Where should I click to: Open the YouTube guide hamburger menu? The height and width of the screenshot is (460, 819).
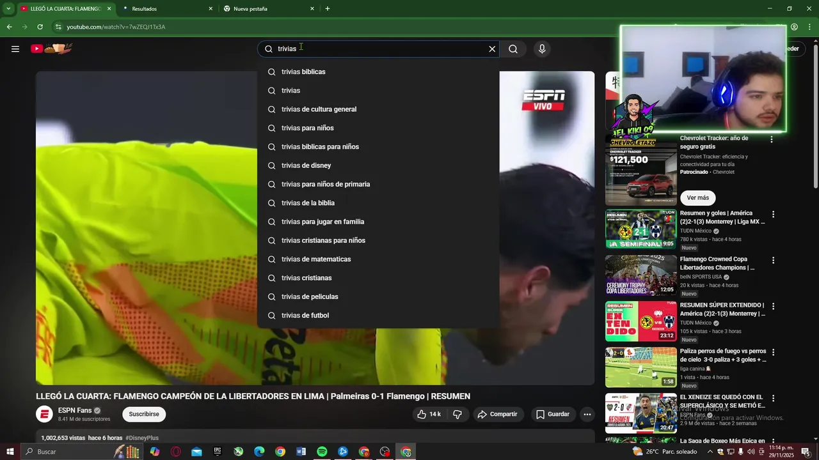(x=15, y=49)
